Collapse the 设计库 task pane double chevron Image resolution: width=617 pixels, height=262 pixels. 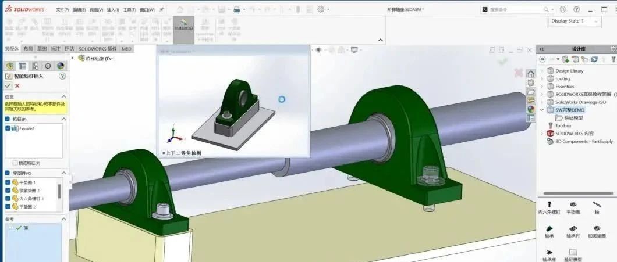point(542,49)
